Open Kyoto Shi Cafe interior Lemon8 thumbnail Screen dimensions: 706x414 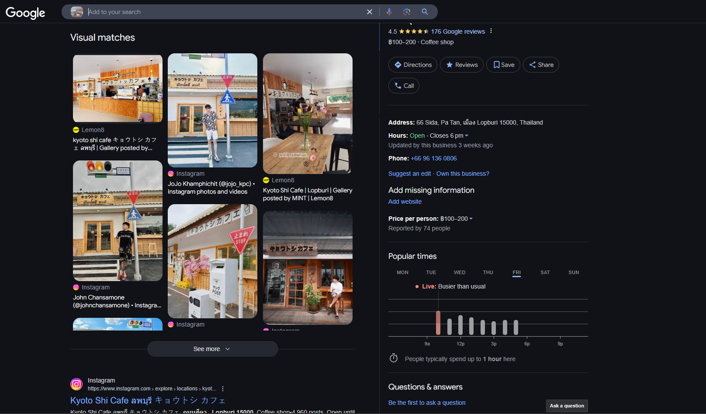tap(308, 114)
